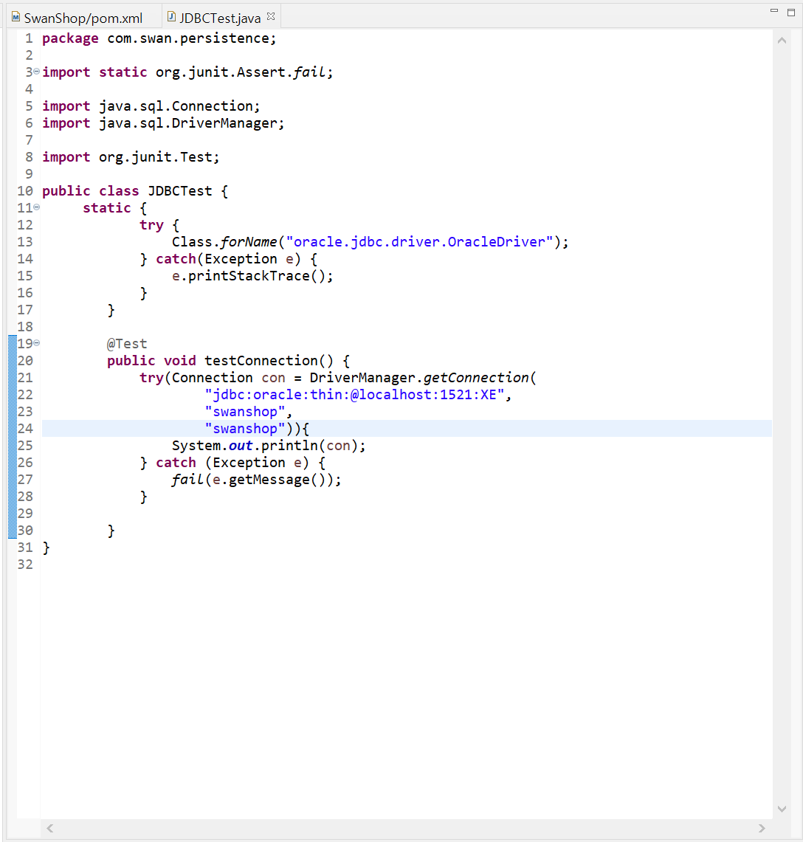Close the JDBCTest.java tab

(x=272, y=17)
